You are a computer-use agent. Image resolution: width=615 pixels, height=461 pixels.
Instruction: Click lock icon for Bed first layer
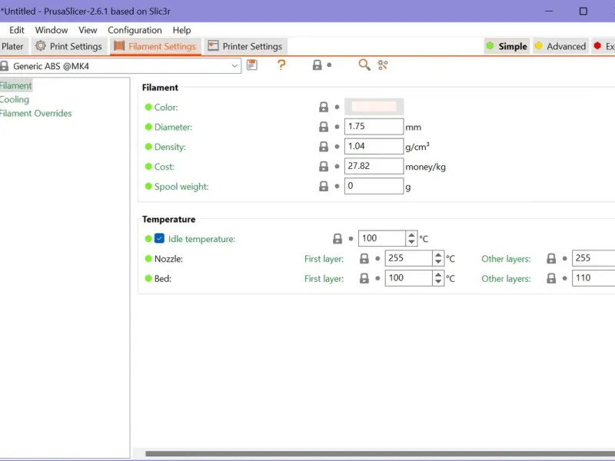(364, 278)
